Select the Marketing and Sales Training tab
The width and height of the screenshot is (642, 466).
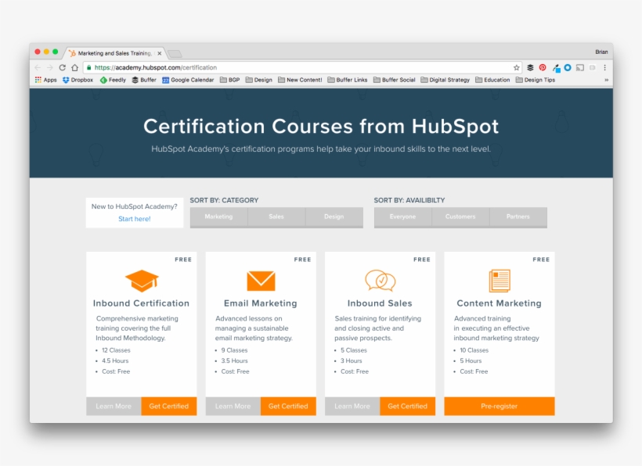[x=114, y=53]
